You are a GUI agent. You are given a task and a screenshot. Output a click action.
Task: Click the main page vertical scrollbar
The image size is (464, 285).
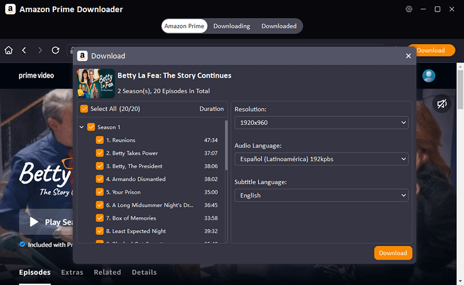click(460, 90)
